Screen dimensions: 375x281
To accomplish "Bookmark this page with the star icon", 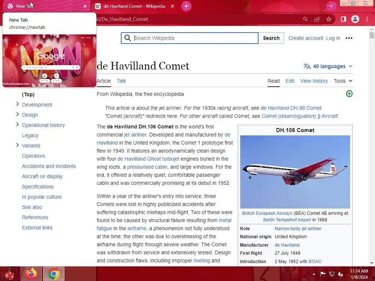I will 329,19.
